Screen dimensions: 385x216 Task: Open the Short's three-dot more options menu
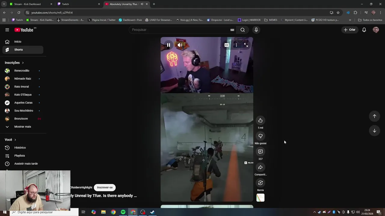(236, 45)
